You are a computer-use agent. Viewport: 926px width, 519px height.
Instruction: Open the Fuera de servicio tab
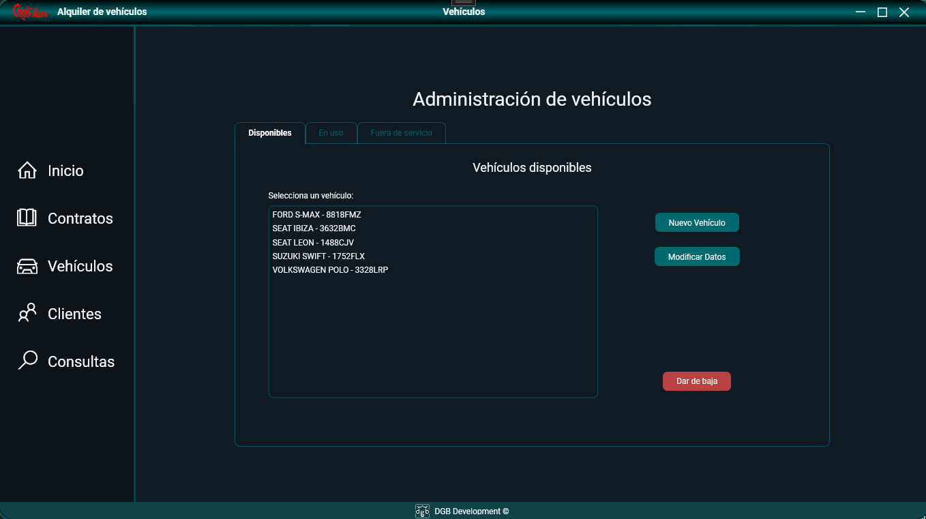point(401,133)
